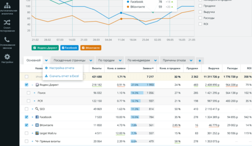Expand the SEO row

click(32, 109)
